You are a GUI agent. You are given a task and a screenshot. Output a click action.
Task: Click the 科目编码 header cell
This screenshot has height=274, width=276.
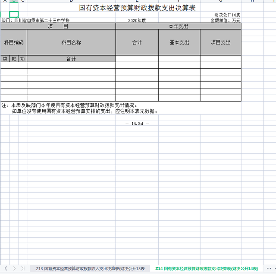14,42
